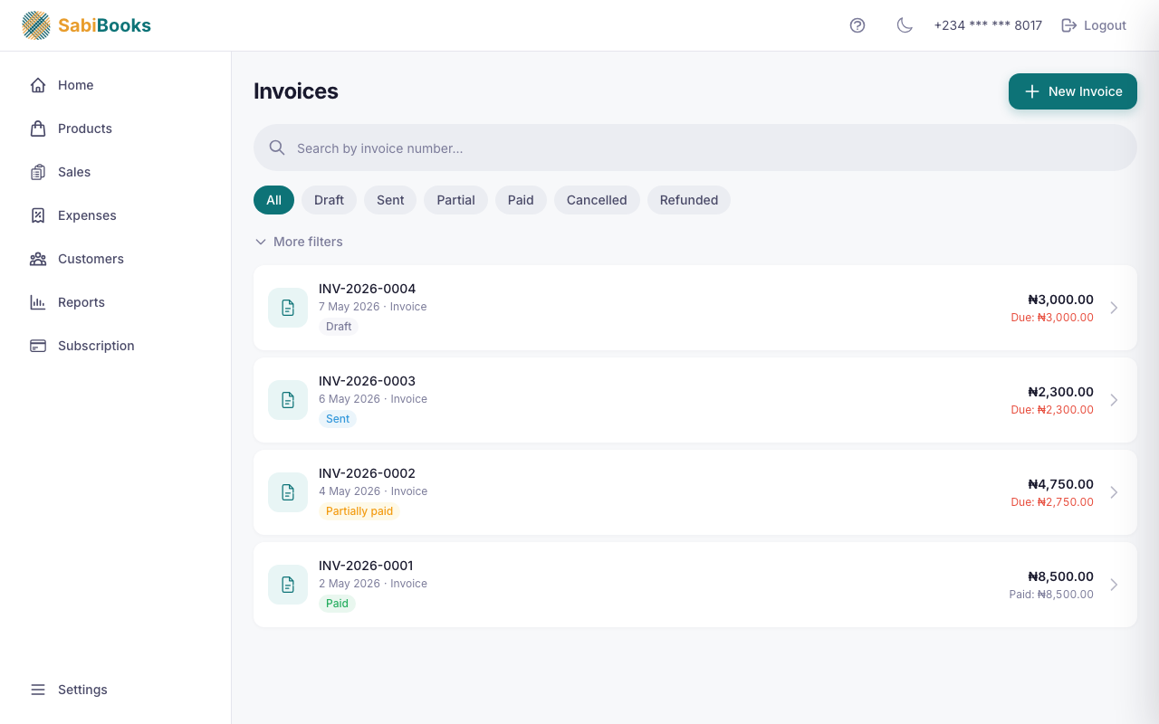Open Subscription in the sidebar

tap(116, 346)
